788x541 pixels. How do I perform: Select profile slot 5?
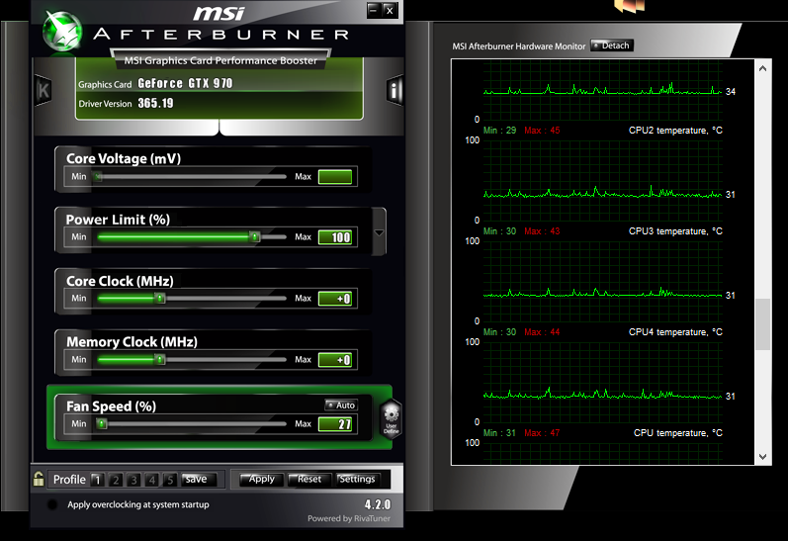[x=170, y=480]
